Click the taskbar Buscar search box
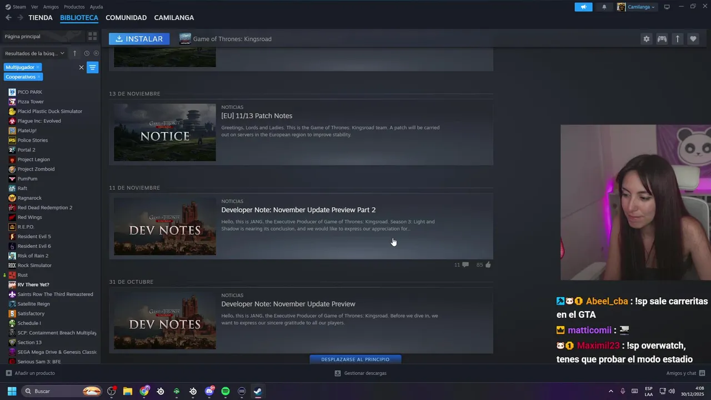This screenshot has width=711, height=400. click(x=62, y=391)
